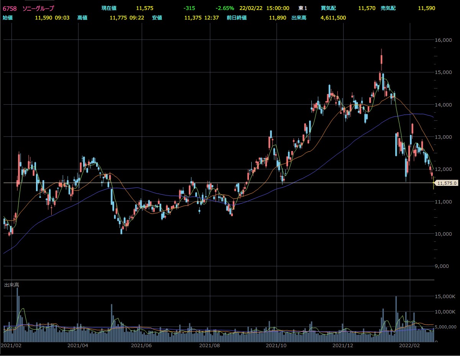Click the timestamp 15:00:00
This screenshot has height=356, width=460.
(277, 8)
